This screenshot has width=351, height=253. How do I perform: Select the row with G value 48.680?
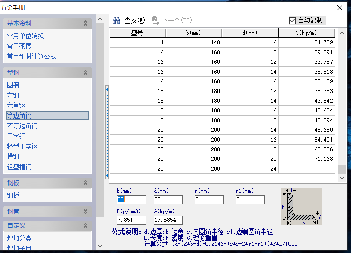pos(222,130)
